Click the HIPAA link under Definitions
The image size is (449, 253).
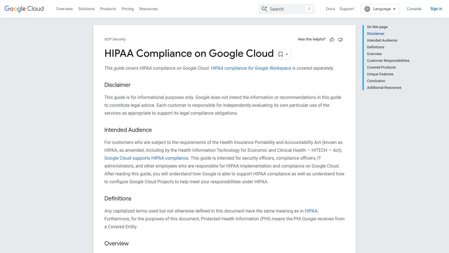(311, 211)
